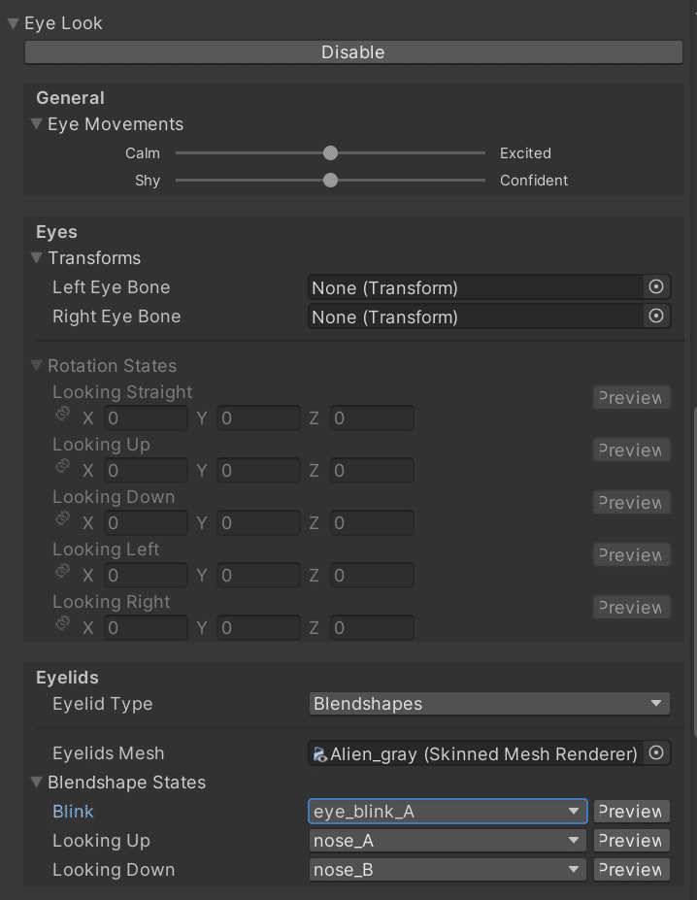Screen dimensions: 697x900
Task: Open the Looking Up nose_A dropdown
Action: (x=448, y=841)
